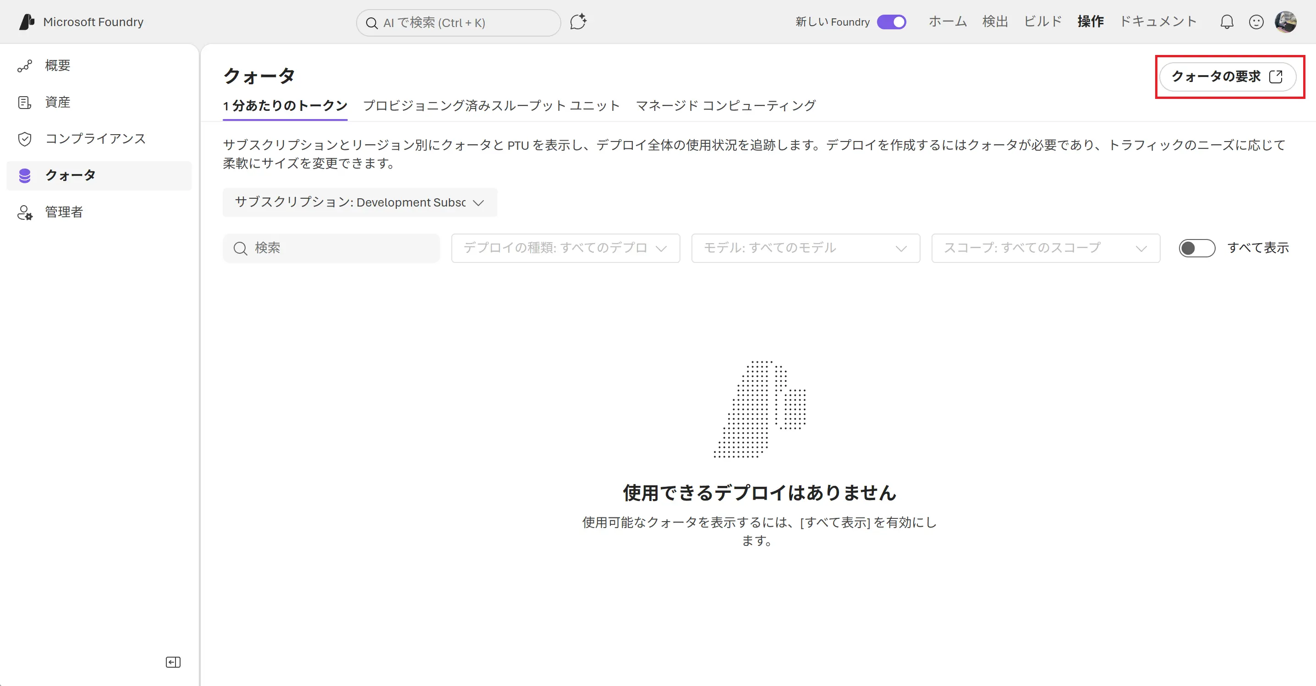Go to ドキュメント in top navigation
Image resolution: width=1316 pixels, height=686 pixels.
coord(1158,22)
